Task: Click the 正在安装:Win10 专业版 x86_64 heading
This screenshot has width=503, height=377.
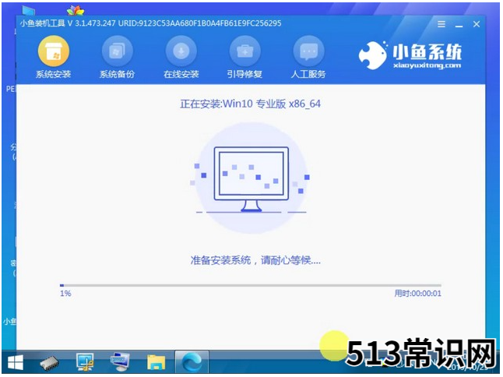Action: pos(250,104)
